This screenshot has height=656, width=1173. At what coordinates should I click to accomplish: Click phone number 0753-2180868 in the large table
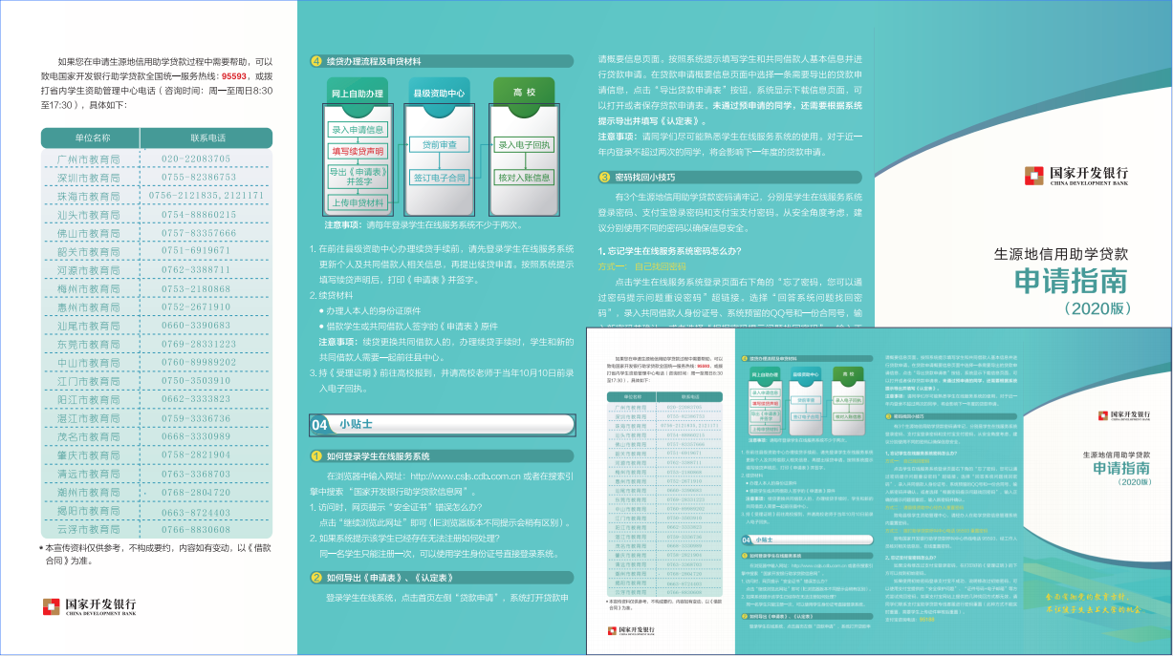(x=196, y=288)
